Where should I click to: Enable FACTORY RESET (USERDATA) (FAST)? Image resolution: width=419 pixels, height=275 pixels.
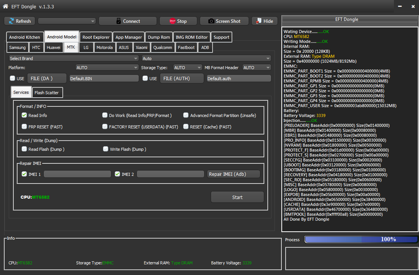click(x=105, y=126)
